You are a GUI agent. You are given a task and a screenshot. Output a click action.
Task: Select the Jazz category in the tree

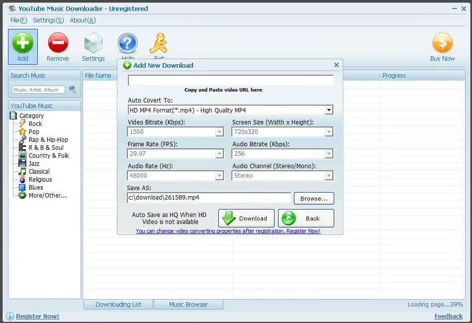click(34, 164)
